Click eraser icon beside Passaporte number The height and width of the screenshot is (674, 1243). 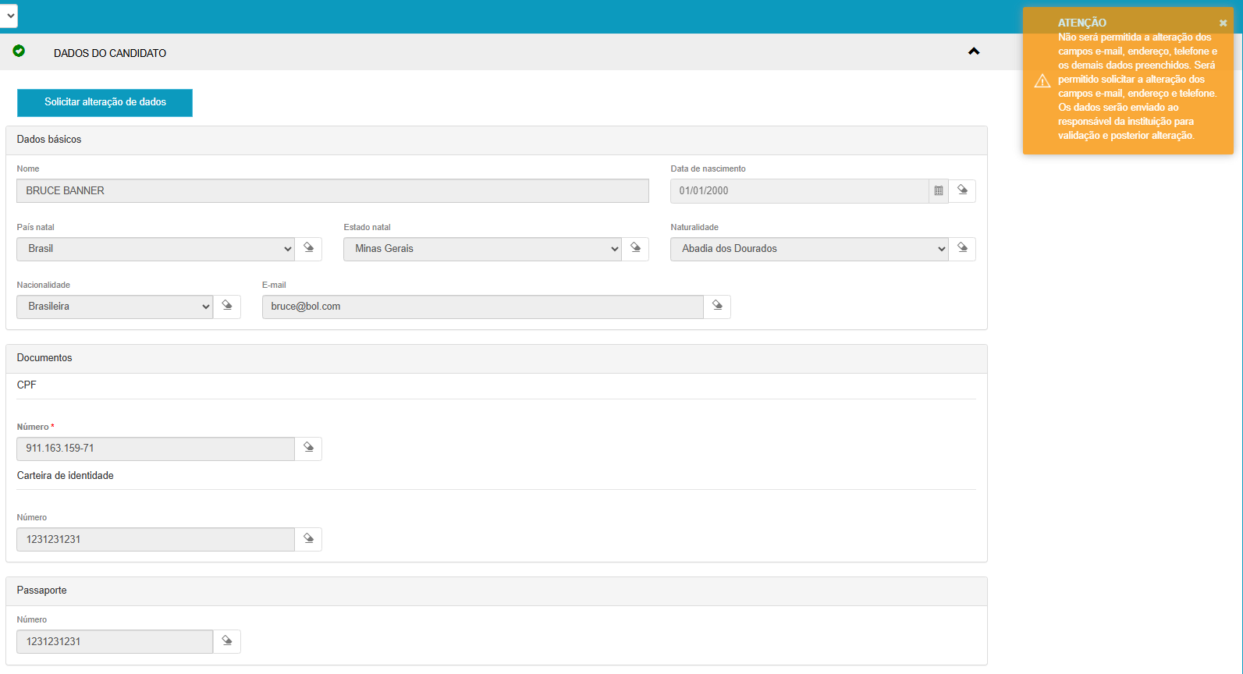tap(226, 641)
